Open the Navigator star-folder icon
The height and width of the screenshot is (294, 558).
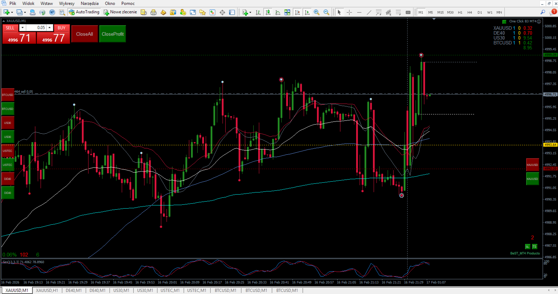pos(202,12)
